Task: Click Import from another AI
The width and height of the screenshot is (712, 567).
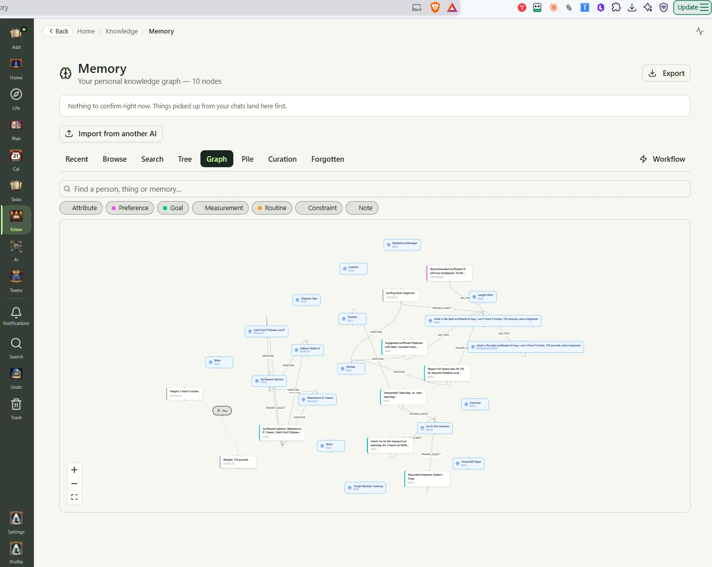Action: pos(111,134)
